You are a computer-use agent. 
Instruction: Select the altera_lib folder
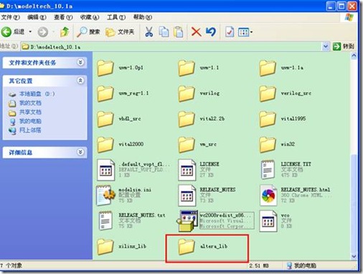(x=203, y=246)
